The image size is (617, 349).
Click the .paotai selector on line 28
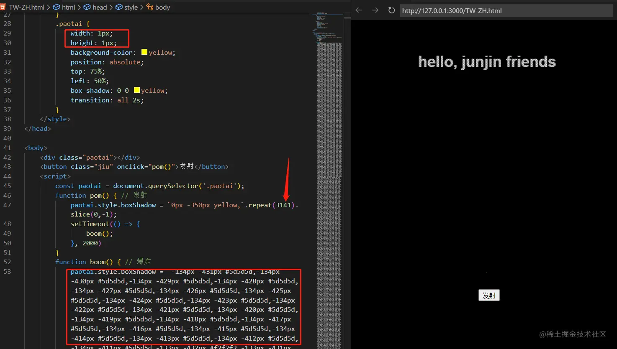[69, 24]
